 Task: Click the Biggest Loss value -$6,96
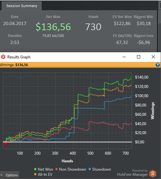(143, 42)
